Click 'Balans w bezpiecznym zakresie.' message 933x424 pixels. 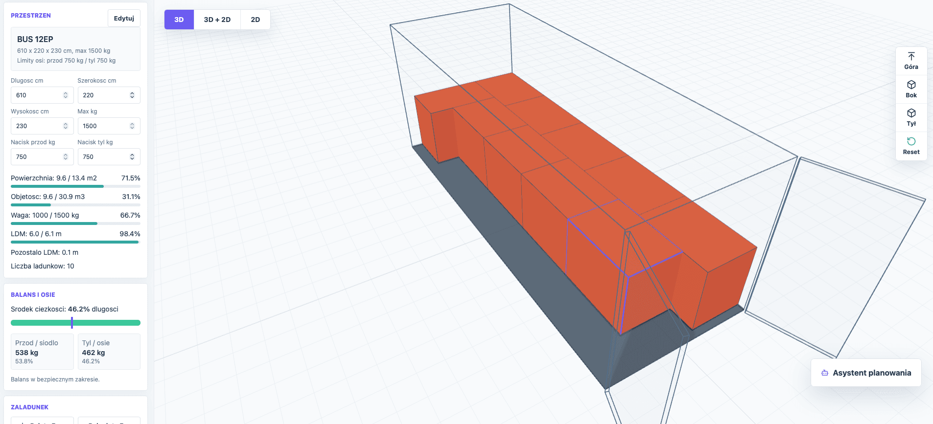[x=55, y=379]
